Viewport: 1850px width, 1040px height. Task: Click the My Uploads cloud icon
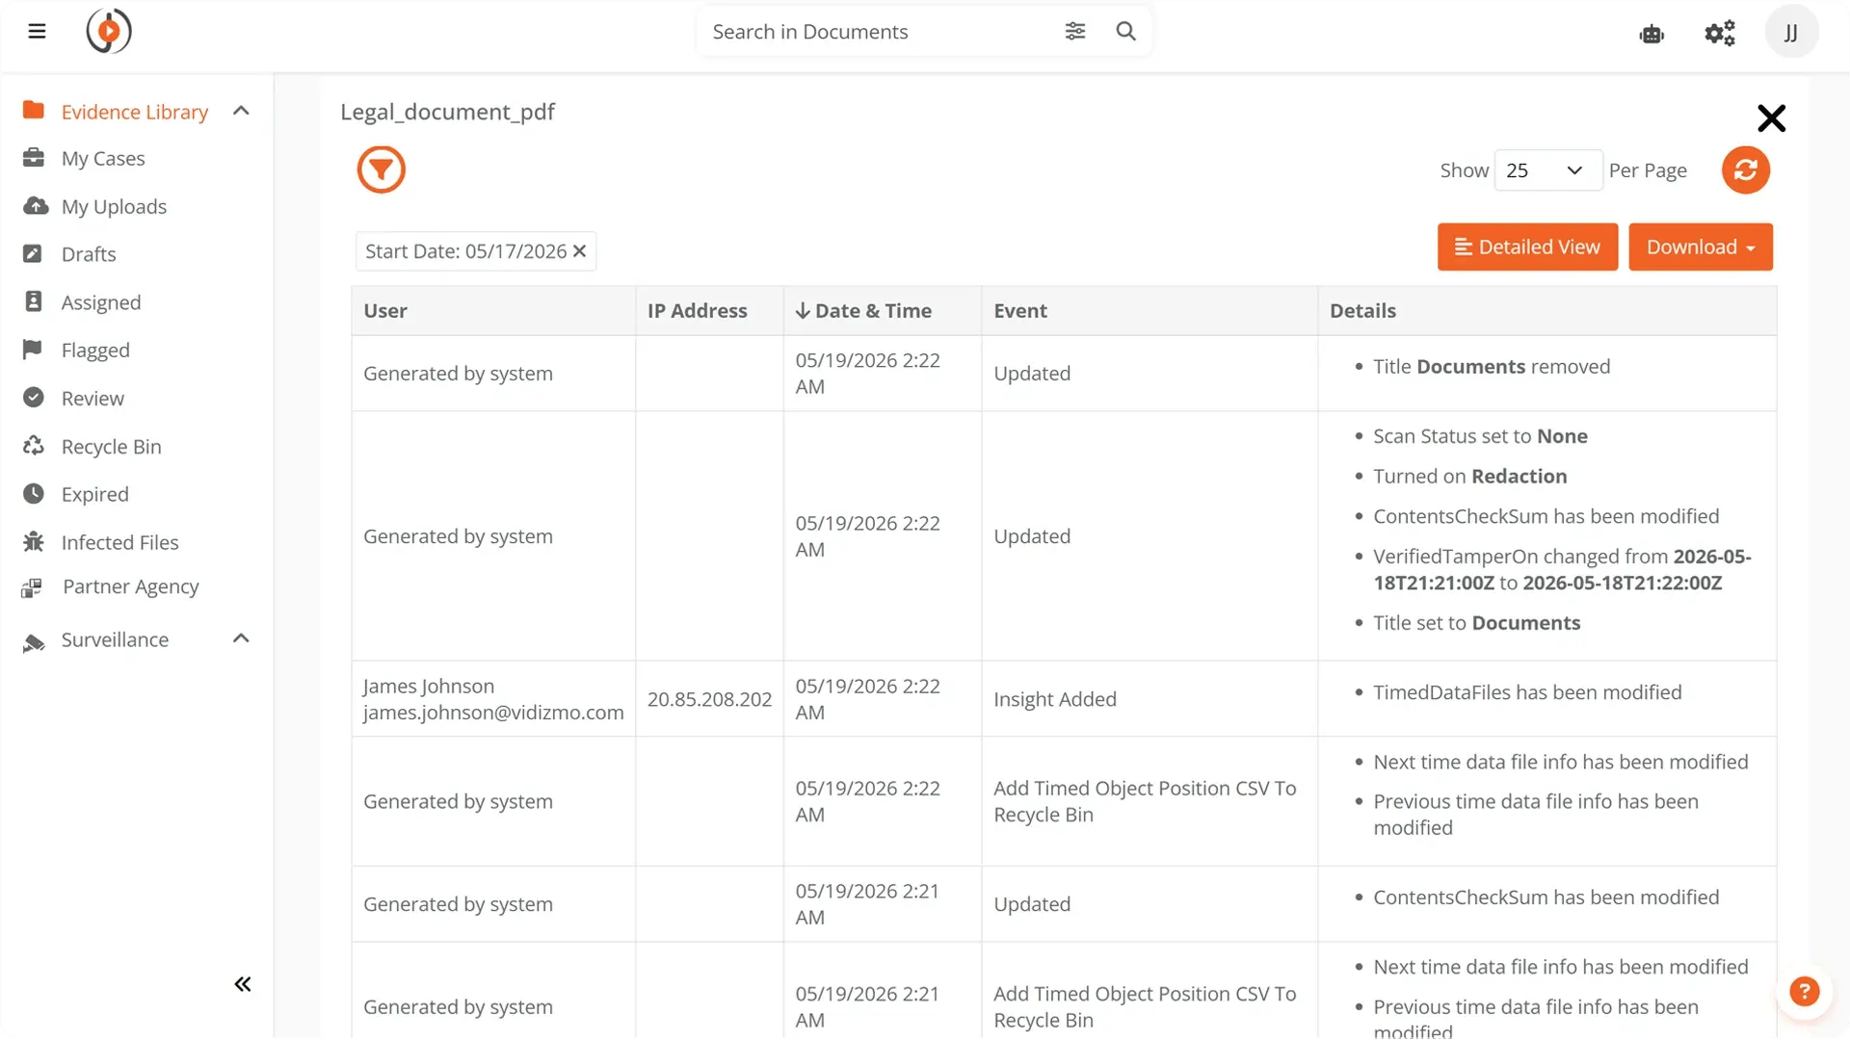pos(35,206)
